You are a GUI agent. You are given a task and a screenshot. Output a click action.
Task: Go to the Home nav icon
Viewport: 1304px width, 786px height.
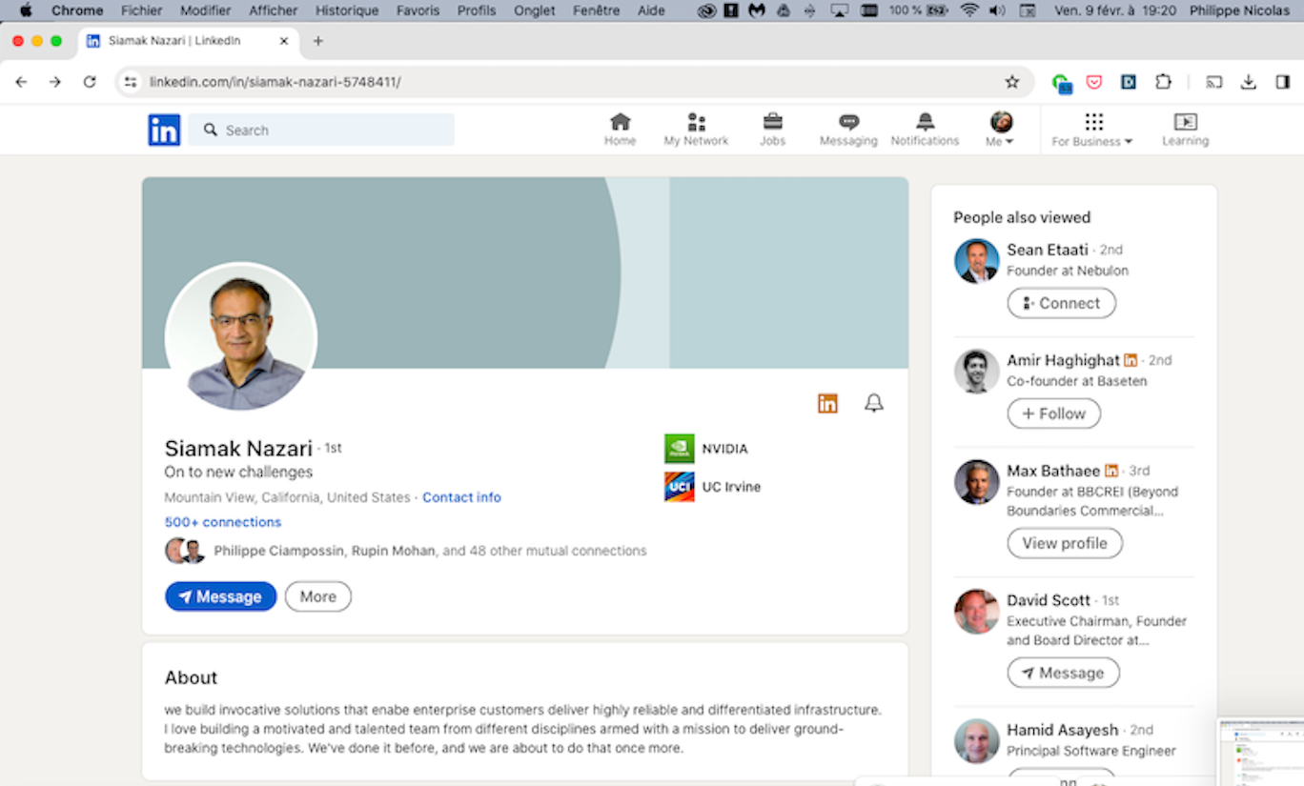coord(620,130)
